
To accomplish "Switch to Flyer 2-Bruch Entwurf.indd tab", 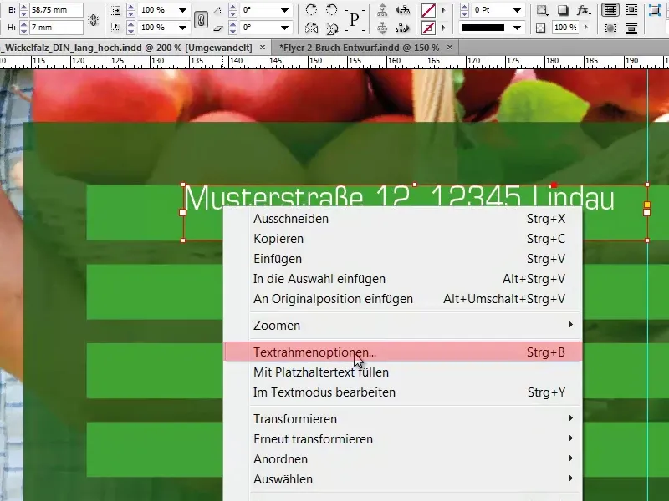I will point(360,48).
